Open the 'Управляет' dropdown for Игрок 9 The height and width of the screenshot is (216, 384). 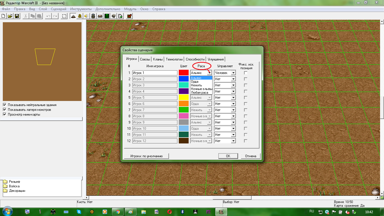coord(233,122)
